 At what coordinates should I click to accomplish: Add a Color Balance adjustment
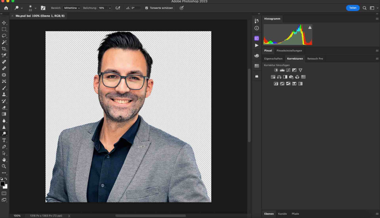279,77
